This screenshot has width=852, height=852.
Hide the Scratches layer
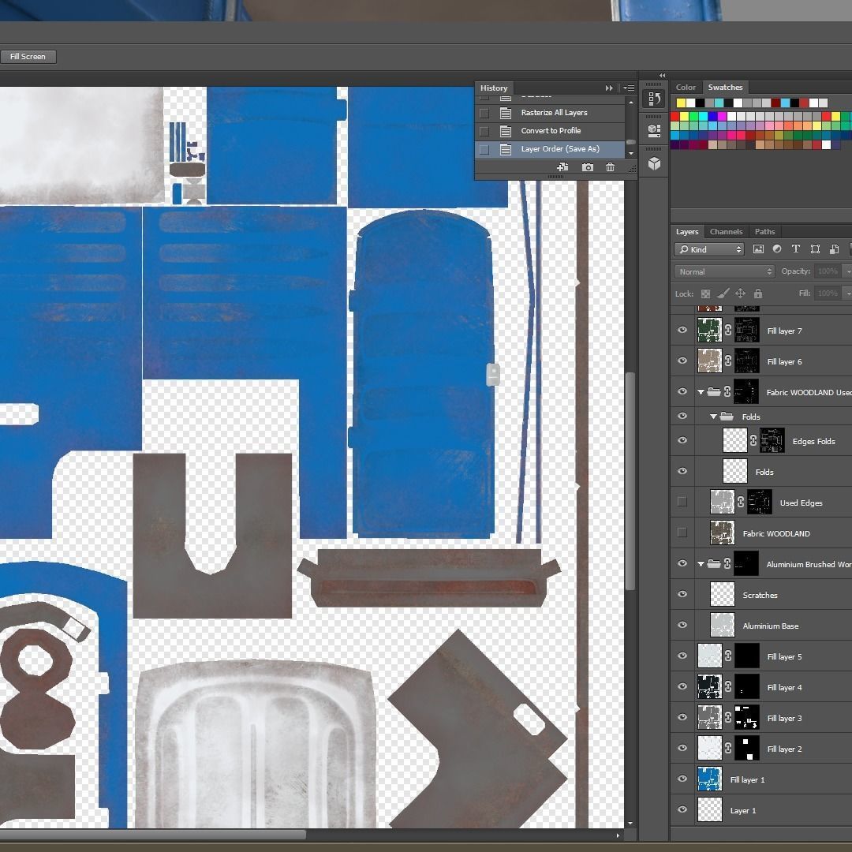[682, 594]
